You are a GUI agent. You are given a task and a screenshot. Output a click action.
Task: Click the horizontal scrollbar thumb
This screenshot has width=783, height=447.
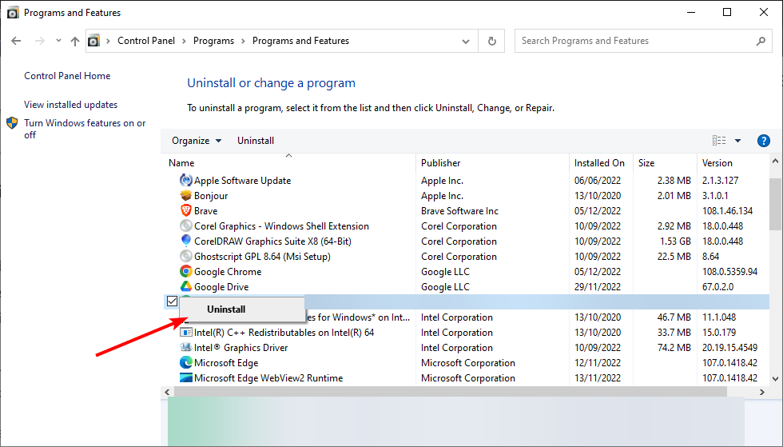451,392
